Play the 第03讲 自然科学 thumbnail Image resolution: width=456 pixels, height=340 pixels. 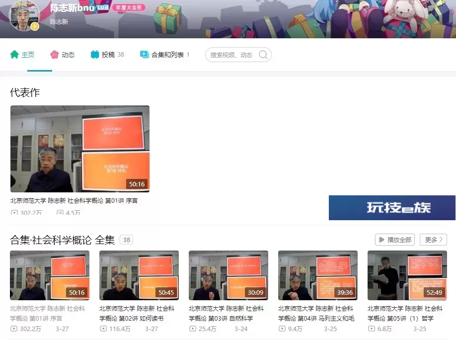pyautogui.click(x=228, y=275)
